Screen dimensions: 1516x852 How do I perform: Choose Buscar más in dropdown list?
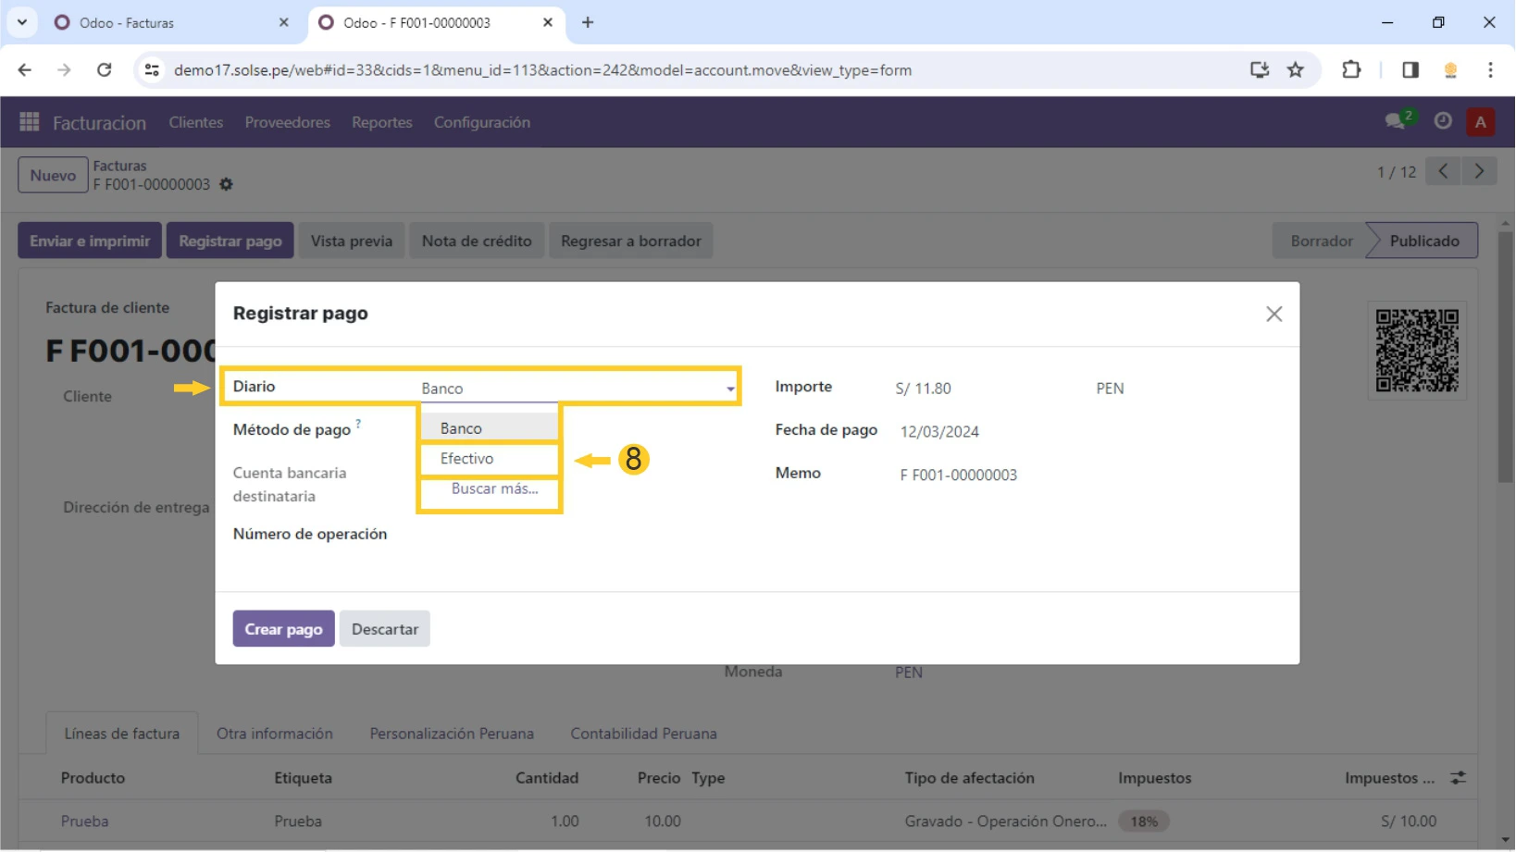click(494, 489)
